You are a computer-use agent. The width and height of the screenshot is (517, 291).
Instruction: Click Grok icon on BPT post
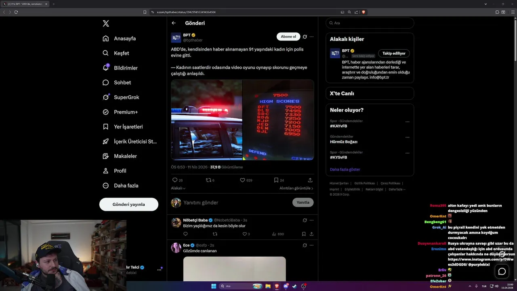(x=305, y=36)
